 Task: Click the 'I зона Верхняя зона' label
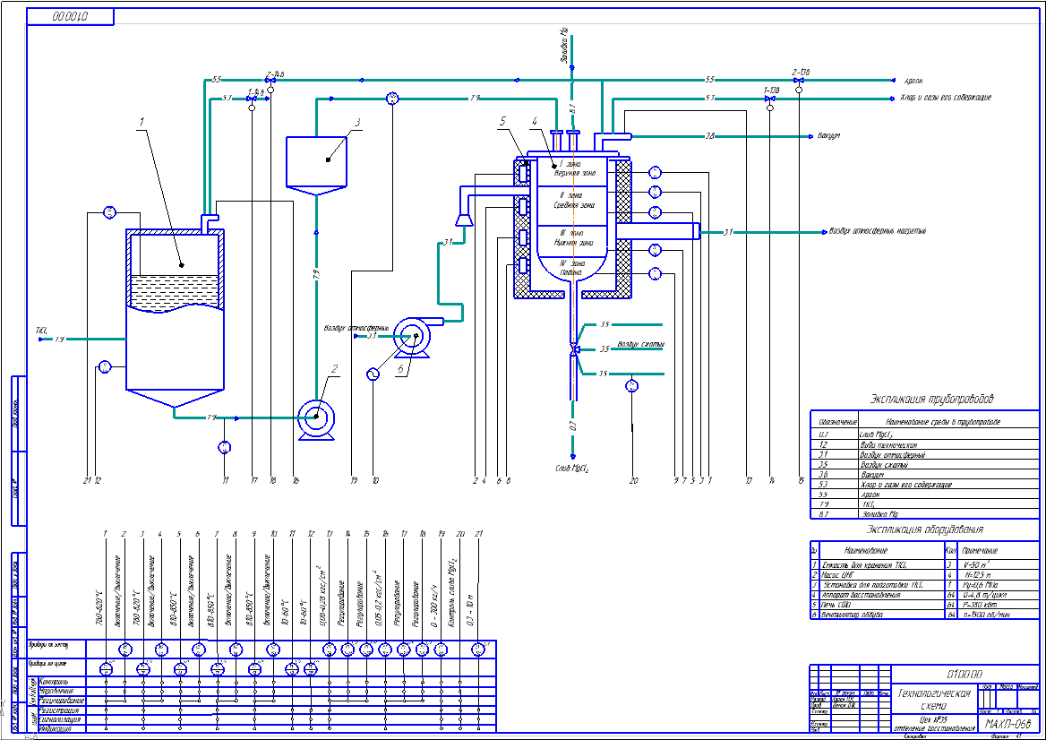tap(573, 168)
